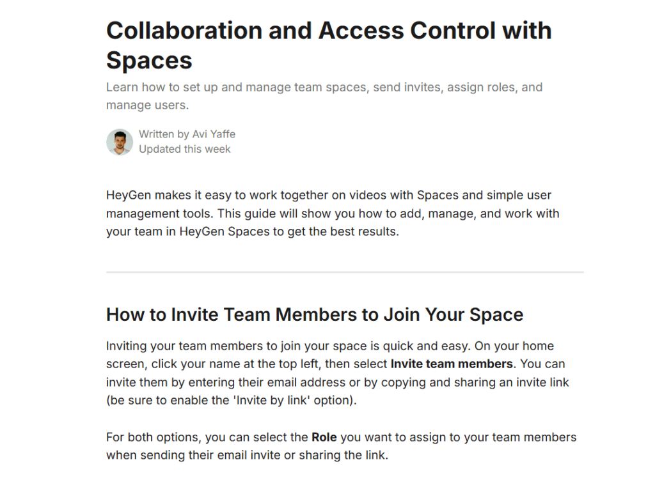Click the word 'Spaces' in the title
Image resolution: width=655 pixels, height=480 pixels.
pyautogui.click(x=149, y=60)
